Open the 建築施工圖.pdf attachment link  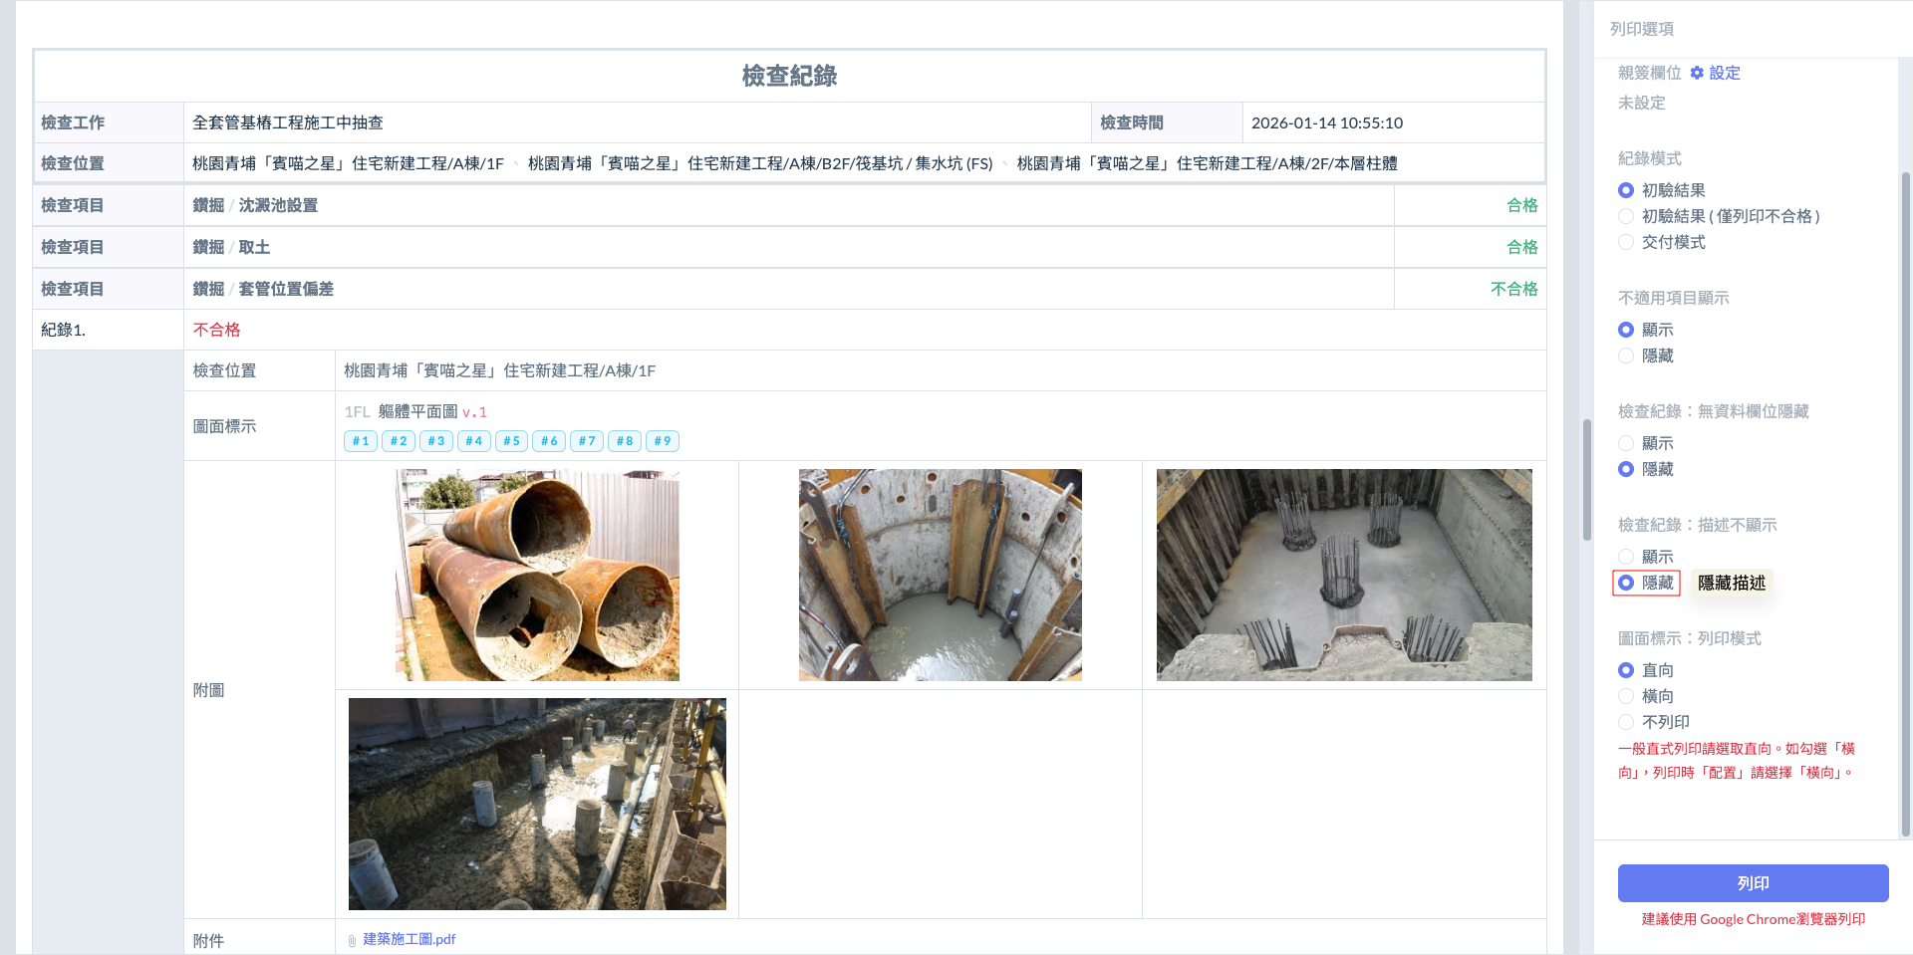410,939
